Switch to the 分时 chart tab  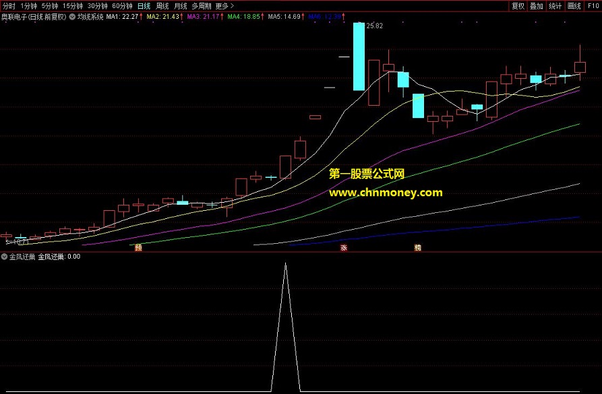point(9,6)
